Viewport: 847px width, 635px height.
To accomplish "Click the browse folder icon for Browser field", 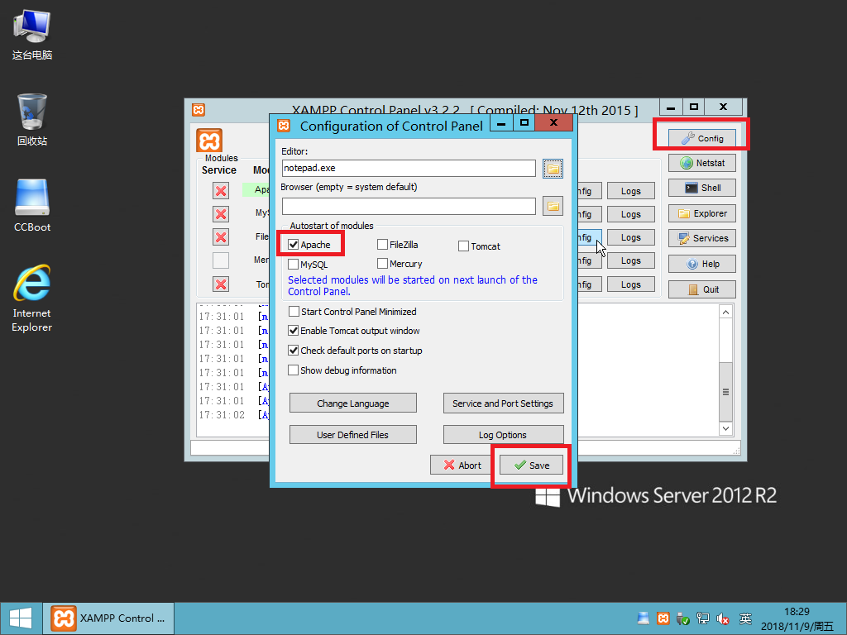I will pos(553,206).
